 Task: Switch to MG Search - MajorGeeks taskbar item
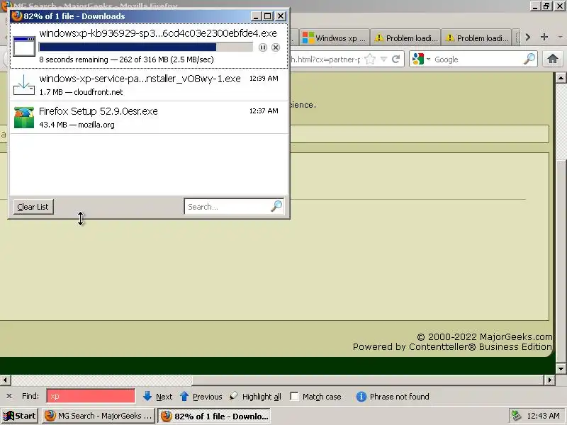[x=99, y=416]
